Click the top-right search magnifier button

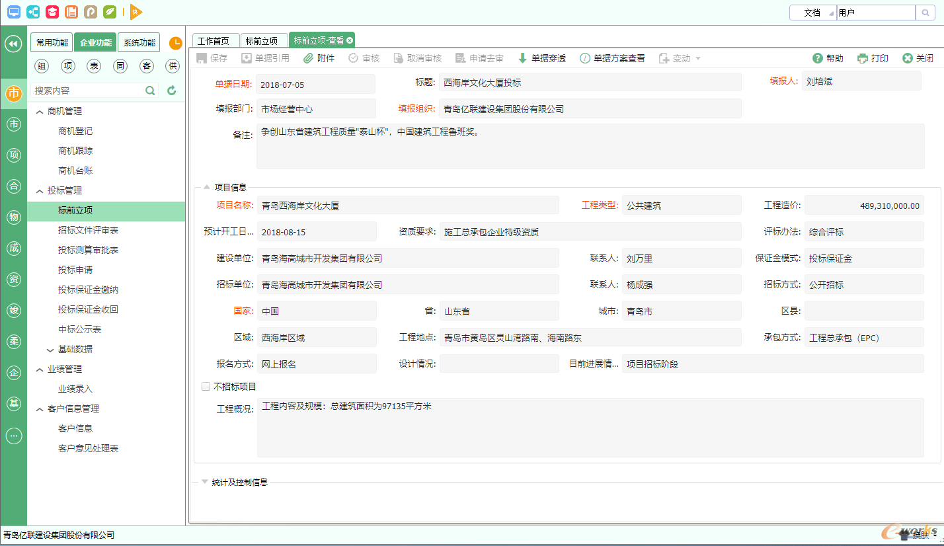(924, 13)
